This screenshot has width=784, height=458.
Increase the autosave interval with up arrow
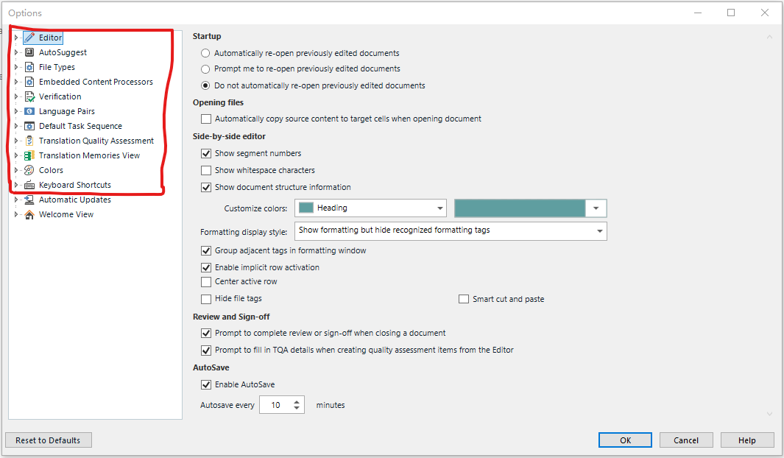point(297,401)
